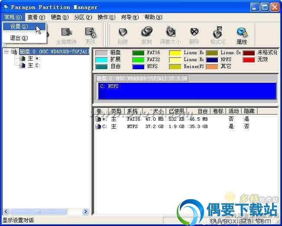The height and width of the screenshot is (226, 282).
Task: Open the 常规(G) menu
Action: (13, 17)
